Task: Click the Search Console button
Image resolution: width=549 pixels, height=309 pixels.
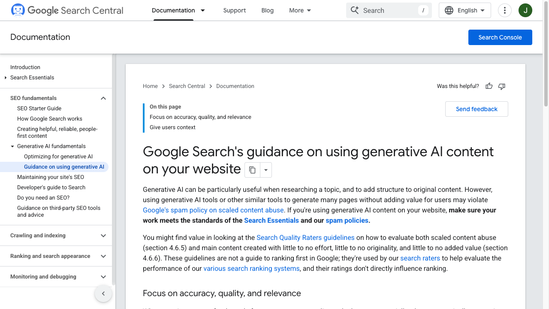Action: [500, 37]
